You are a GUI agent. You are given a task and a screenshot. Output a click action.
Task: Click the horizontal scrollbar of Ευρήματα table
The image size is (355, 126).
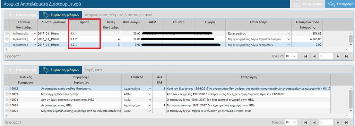tap(176, 115)
